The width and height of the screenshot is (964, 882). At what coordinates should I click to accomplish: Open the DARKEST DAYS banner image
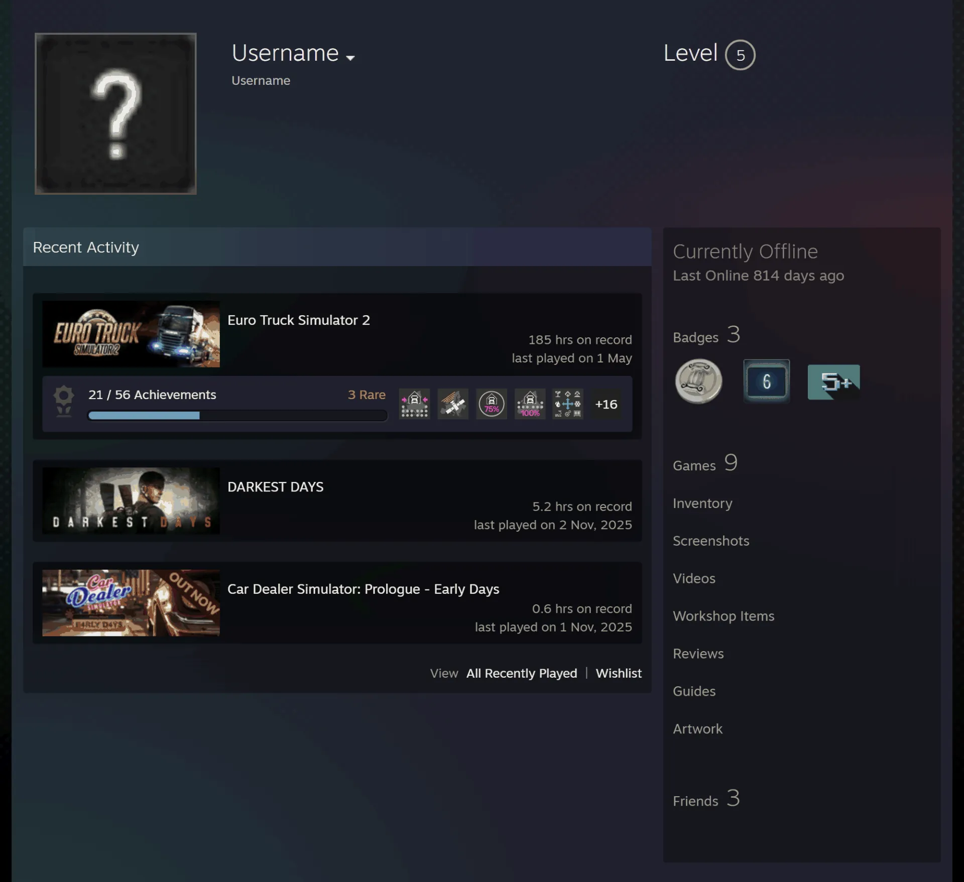pos(131,500)
